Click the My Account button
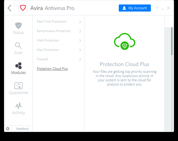The height and width of the screenshot is (141, 178). [135, 8]
